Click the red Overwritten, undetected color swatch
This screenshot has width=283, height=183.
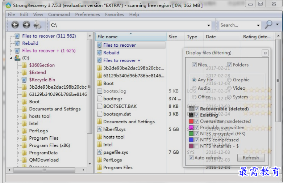pyautogui.click(x=191, y=121)
